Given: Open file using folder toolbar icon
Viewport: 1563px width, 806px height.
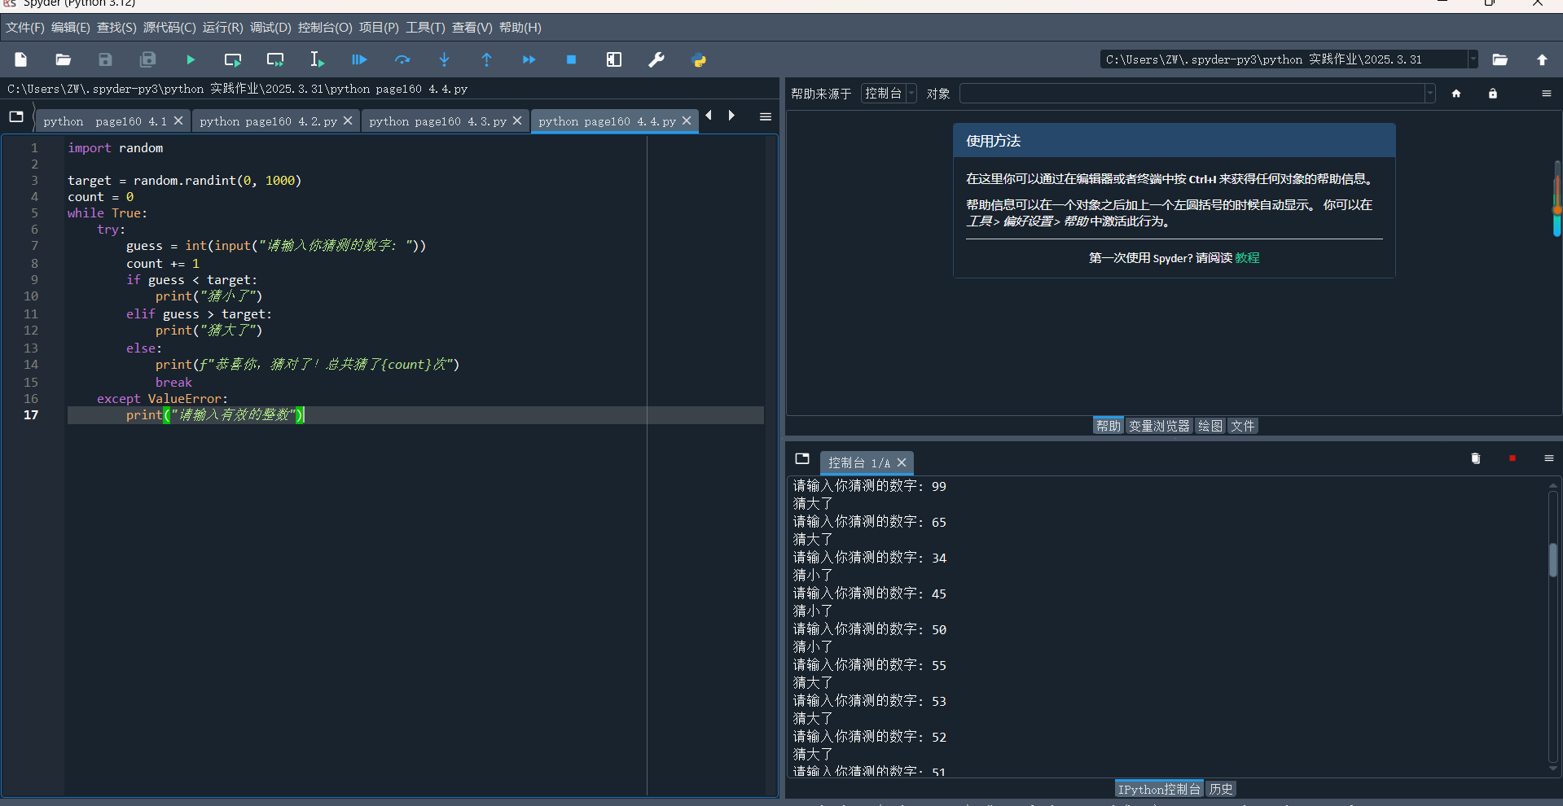Looking at the screenshot, I should pos(63,59).
